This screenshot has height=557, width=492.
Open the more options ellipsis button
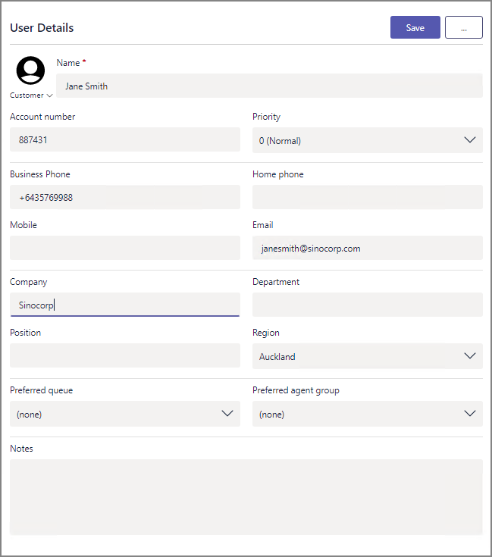pos(464,27)
